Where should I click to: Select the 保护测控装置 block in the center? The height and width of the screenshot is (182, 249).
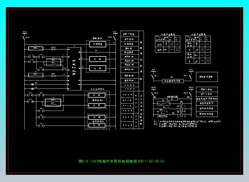click(x=74, y=69)
